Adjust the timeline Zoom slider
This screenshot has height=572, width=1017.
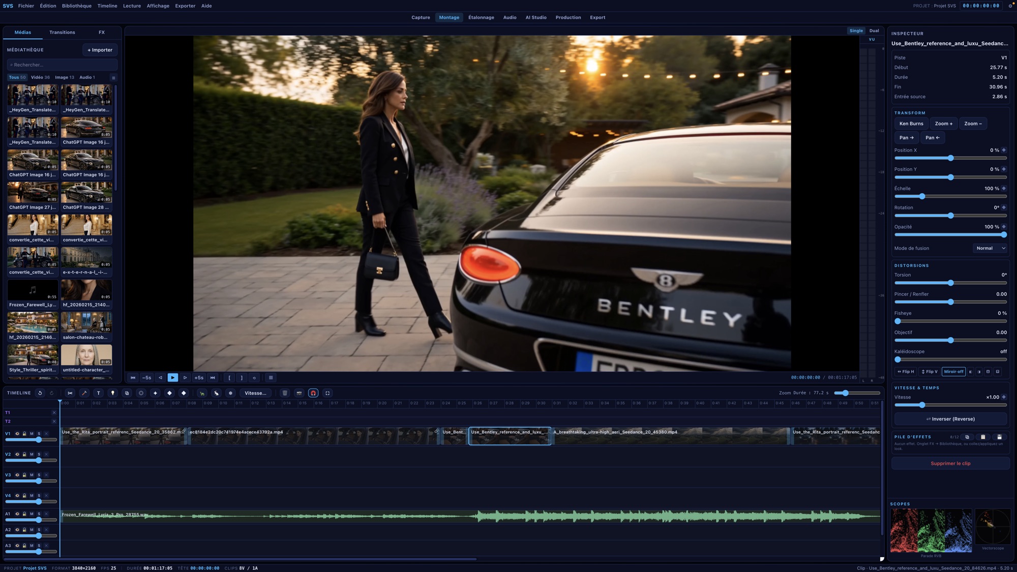[x=857, y=393]
